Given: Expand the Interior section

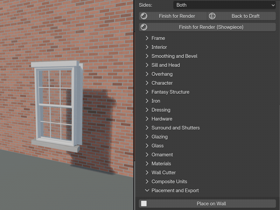Looking at the screenshot, I should 147,47.
